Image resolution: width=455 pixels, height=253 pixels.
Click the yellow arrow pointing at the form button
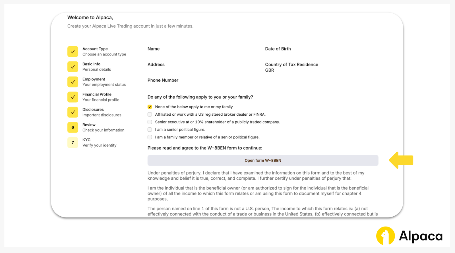click(x=401, y=160)
